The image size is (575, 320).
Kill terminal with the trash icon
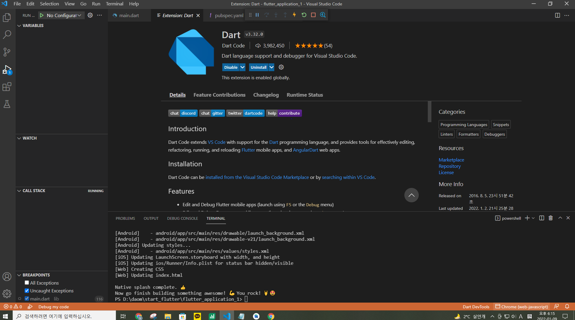[x=551, y=218]
